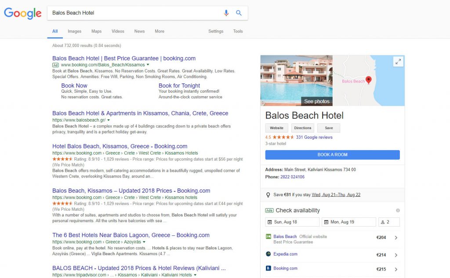This screenshot has width=450, height=278.
Task: Switch to the Maps tab
Action: tap(96, 31)
